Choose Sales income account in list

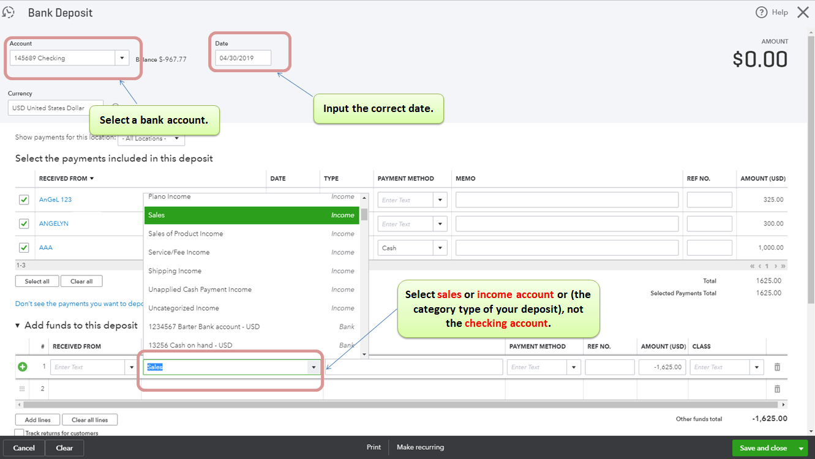(x=252, y=215)
